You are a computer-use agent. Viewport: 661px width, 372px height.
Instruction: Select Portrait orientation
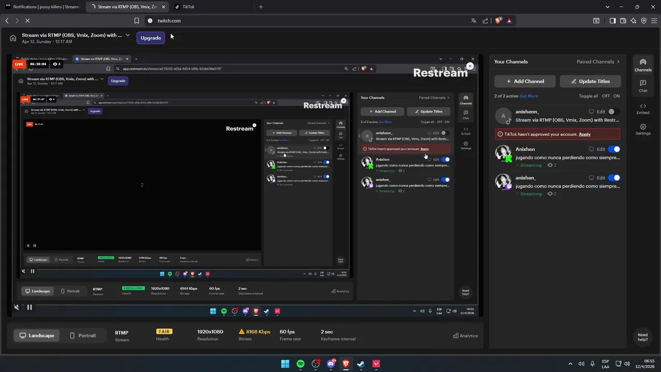(x=83, y=335)
